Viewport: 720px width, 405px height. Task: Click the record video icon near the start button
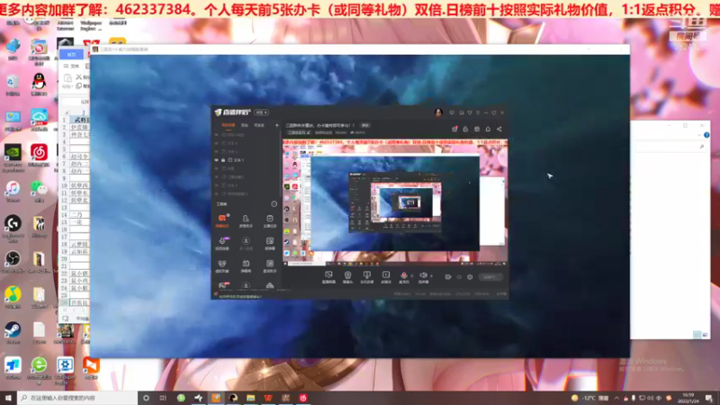pyautogui.click(x=448, y=277)
